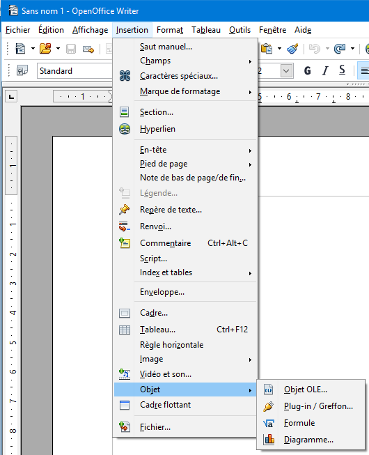Click the New document toolbar icon
369x455 pixels.
tap(21, 49)
